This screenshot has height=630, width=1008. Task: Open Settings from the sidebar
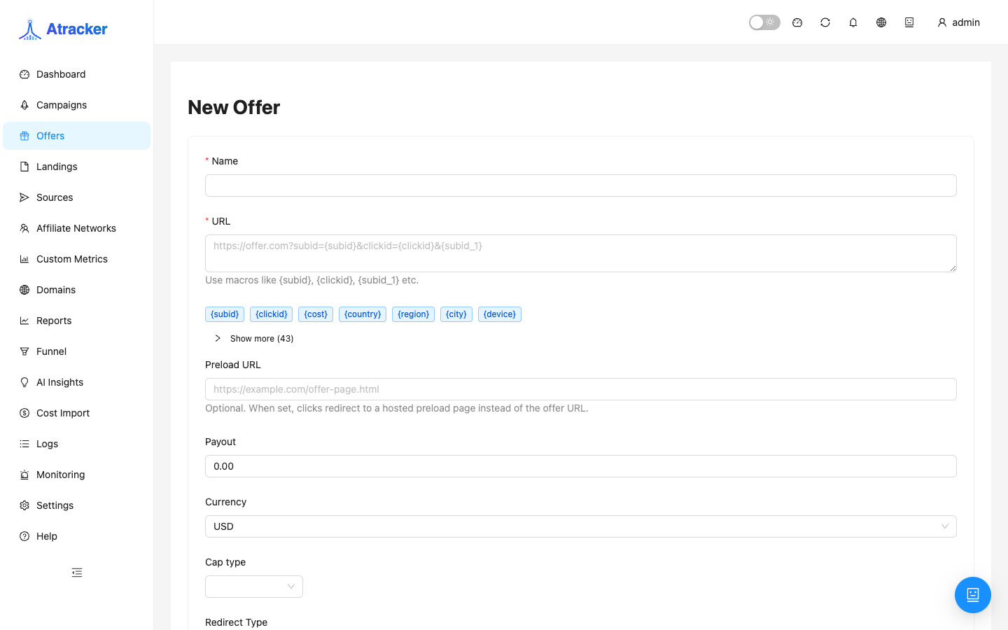[x=77, y=505]
